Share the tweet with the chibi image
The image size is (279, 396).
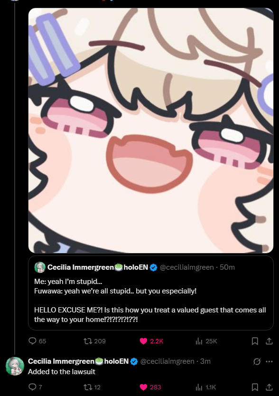point(269,341)
